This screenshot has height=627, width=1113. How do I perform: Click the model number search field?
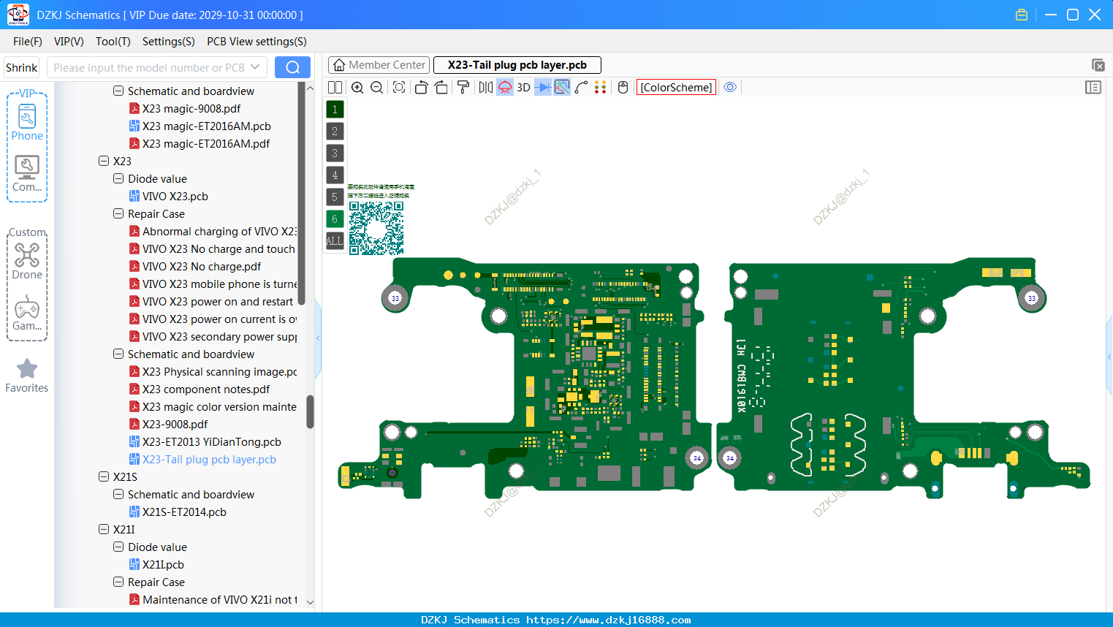point(148,67)
